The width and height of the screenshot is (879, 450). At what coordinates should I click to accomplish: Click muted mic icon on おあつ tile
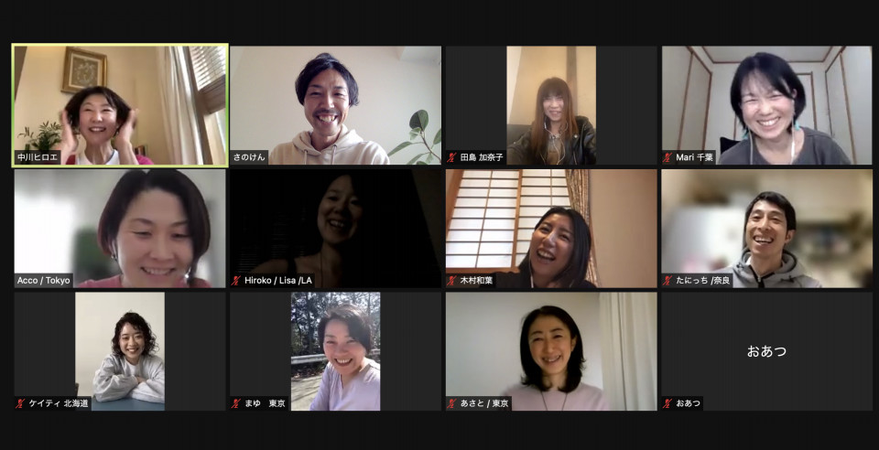pos(667,403)
